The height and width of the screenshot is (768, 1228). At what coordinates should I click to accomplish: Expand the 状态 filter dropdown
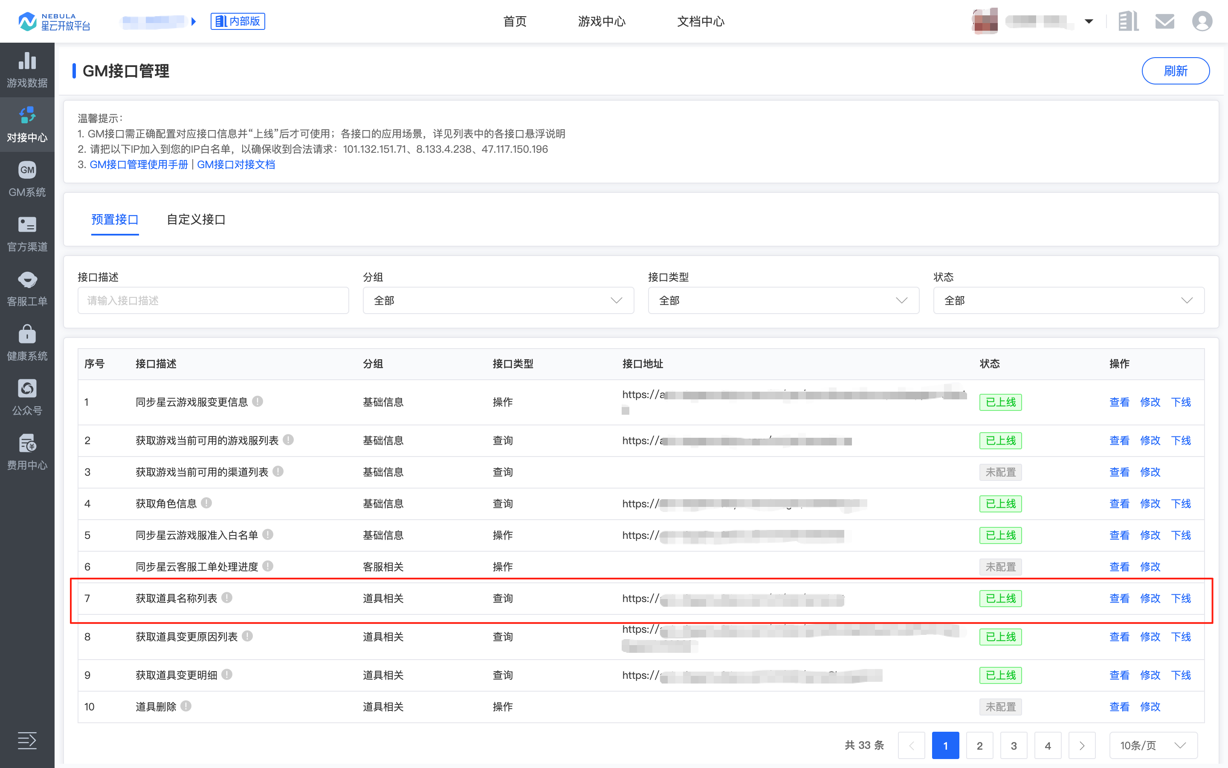click(x=1069, y=301)
